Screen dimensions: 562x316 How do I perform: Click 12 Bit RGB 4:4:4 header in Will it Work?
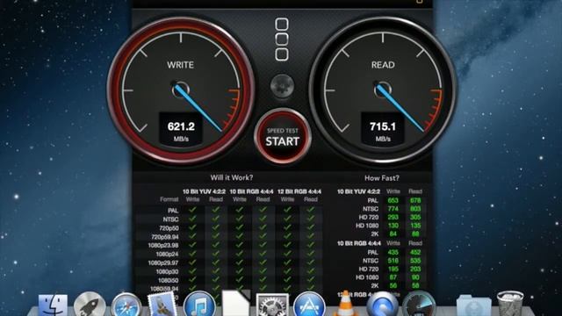[299, 191]
